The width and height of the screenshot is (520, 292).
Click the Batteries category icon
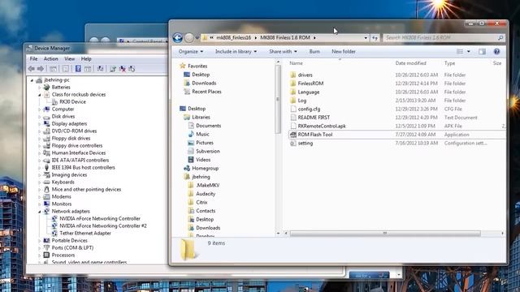point(47,88)
